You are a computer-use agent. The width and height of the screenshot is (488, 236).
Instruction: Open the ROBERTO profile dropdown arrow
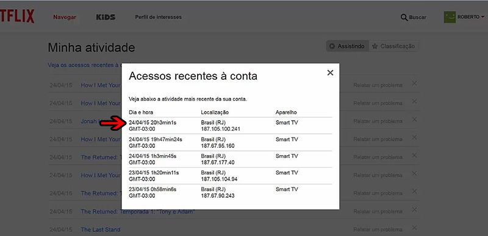tap(483, 17)
